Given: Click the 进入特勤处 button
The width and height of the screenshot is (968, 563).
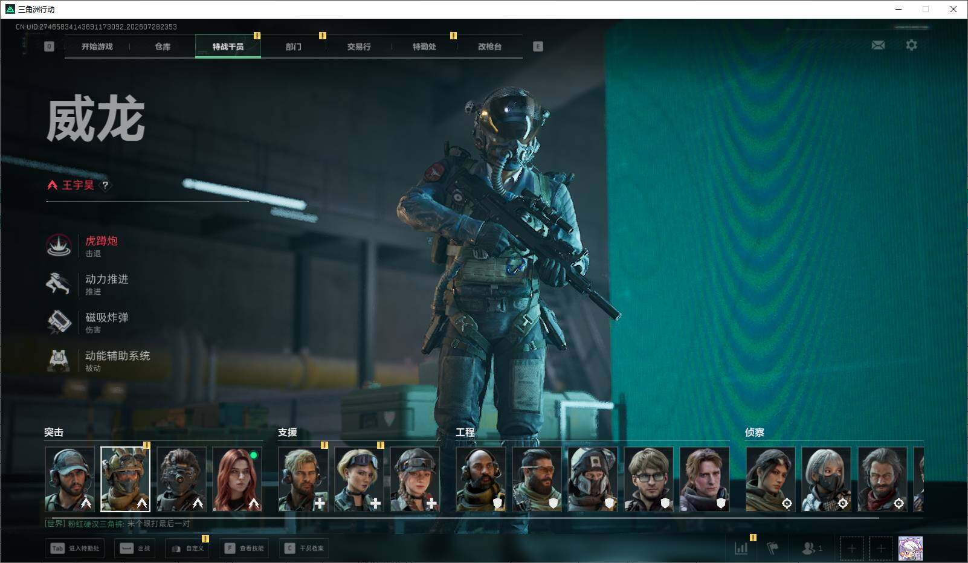Looking at the screenshot, I should click(75, 548).
